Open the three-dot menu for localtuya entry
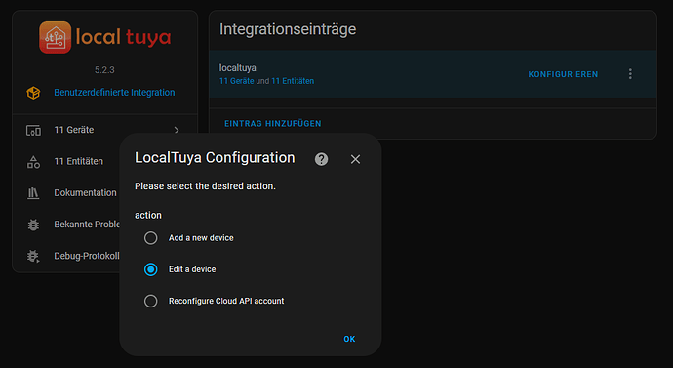The width and height of the screenshot is (673, 368). coord(630,74)
